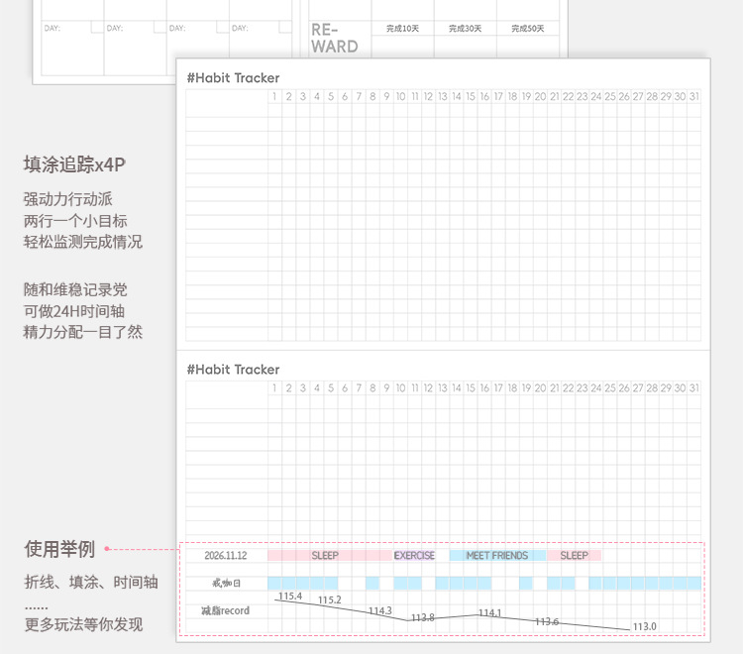This screenshot has height=654, width=743.
Task: Click the 完成50天 reward cell
Action: click(x=528, y=29)
